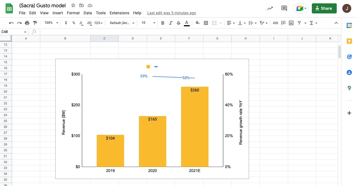Viewport: 356px width, 186px height.
Task: Open Google Maps in the side panel
Action: point(349,88)
